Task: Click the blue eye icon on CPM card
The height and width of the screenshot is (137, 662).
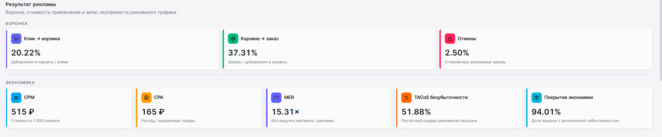Action: (x=16, y=98)
